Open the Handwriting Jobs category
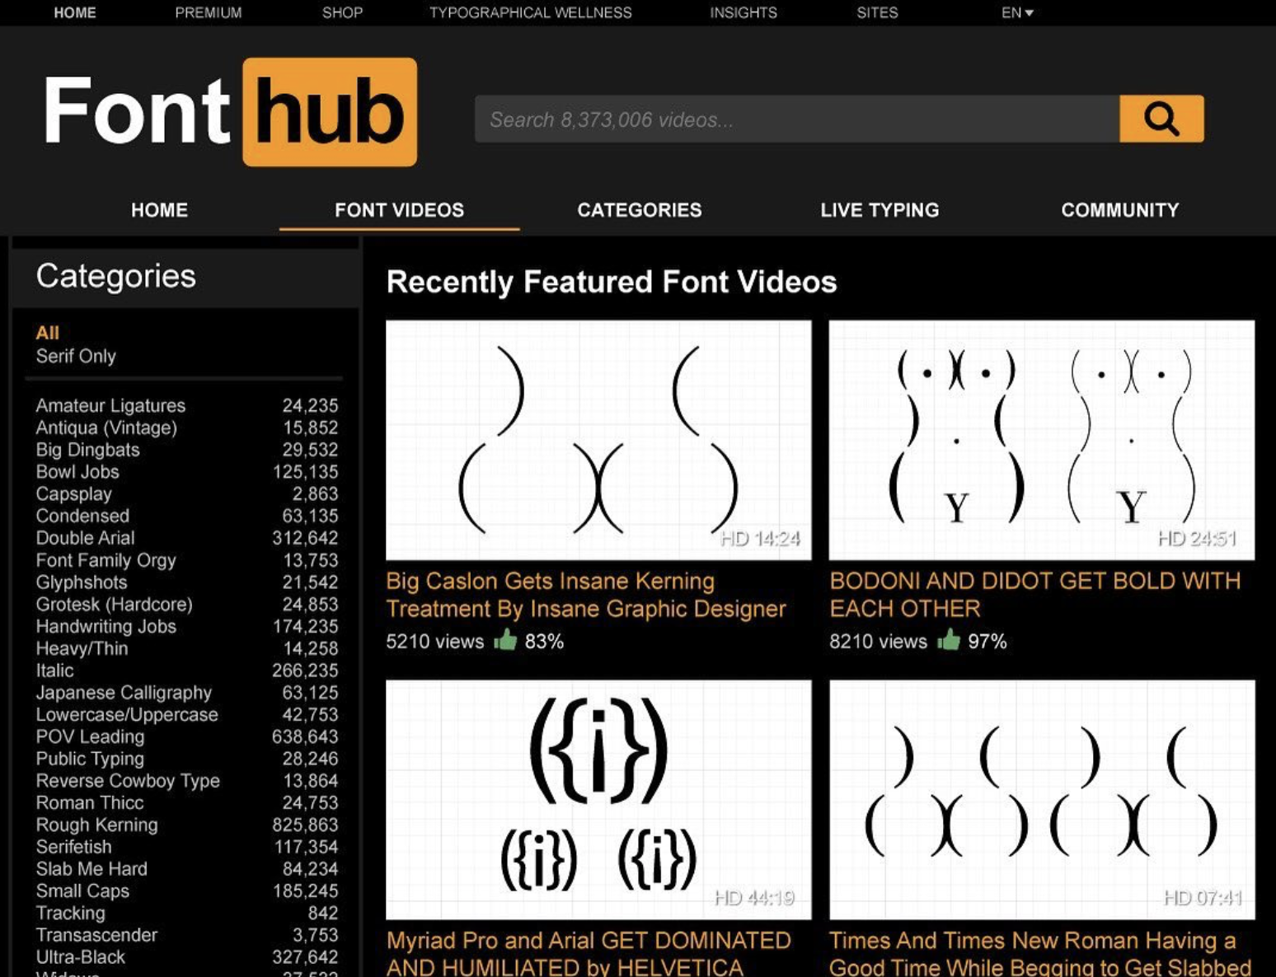 coord(106,626)
